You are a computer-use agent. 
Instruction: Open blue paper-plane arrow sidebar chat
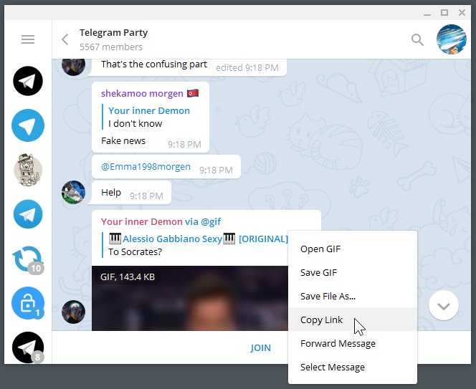(x=28, y=125)
